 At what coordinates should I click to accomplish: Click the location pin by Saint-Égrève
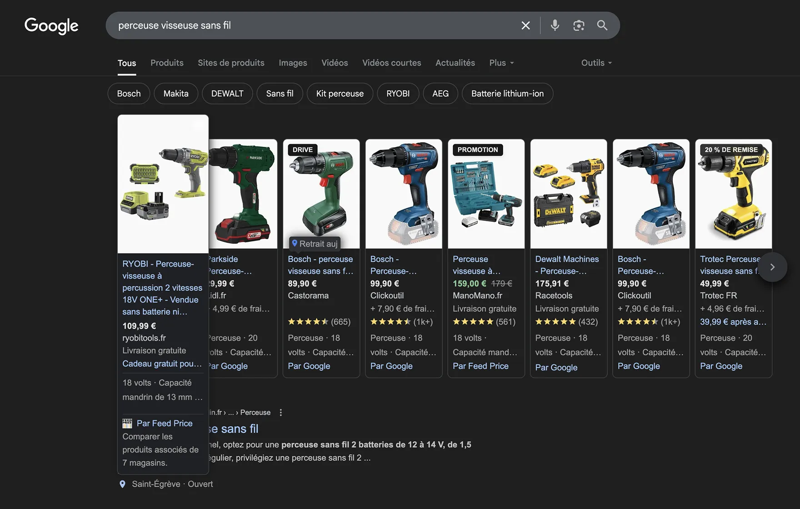coord(122,484)
